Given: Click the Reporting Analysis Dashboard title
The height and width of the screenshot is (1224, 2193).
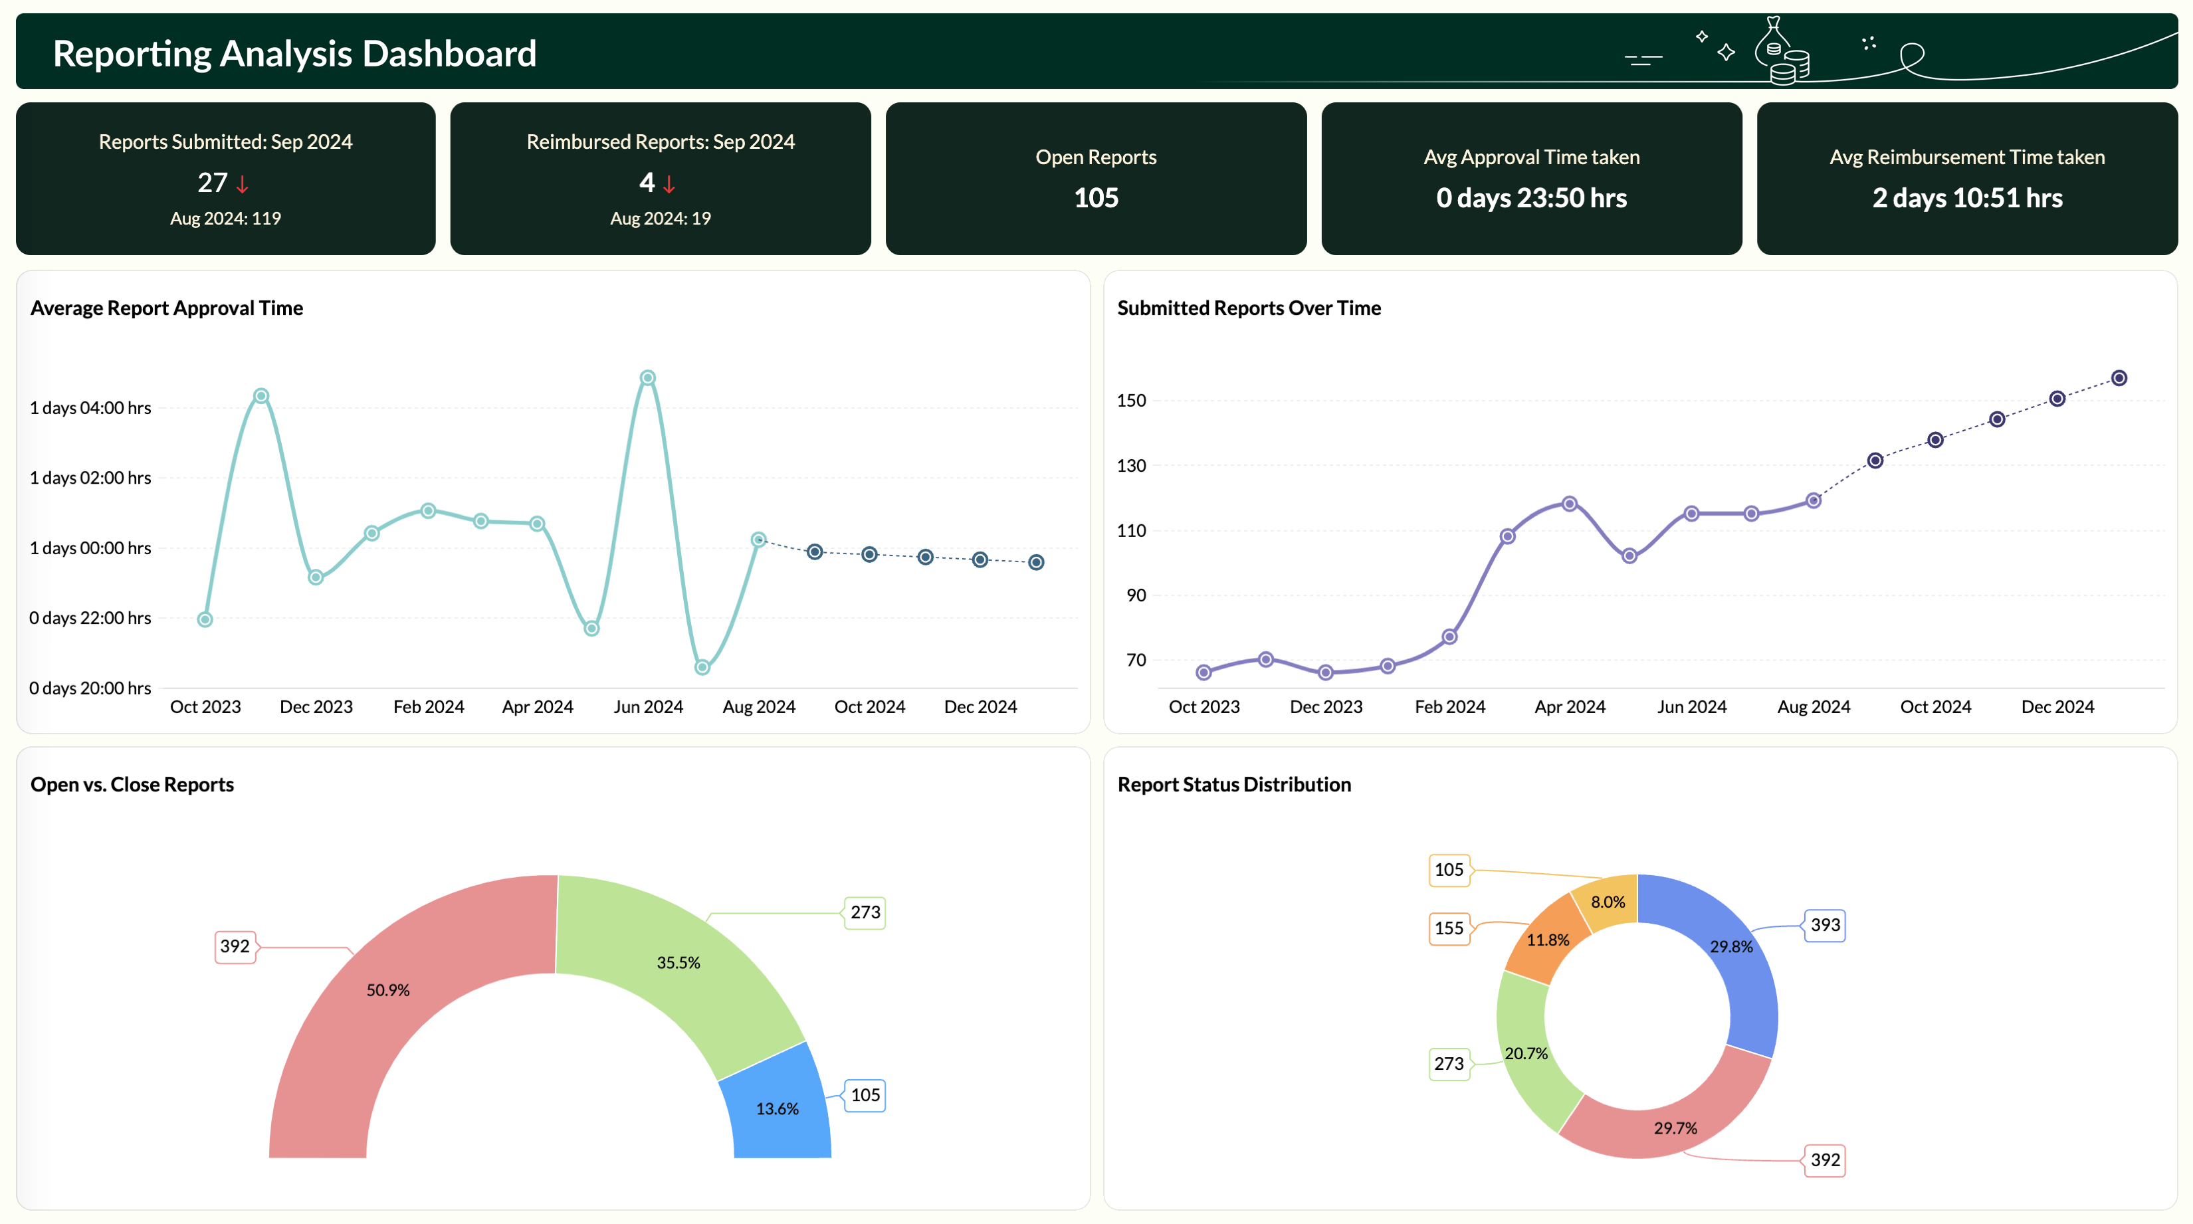Looking at the screenshot, I should (294, 54).
